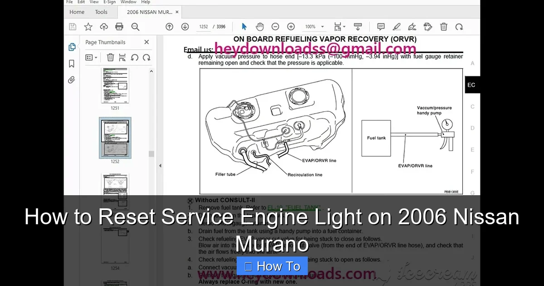Close the Page Thumbnails panel

[146, 42]
